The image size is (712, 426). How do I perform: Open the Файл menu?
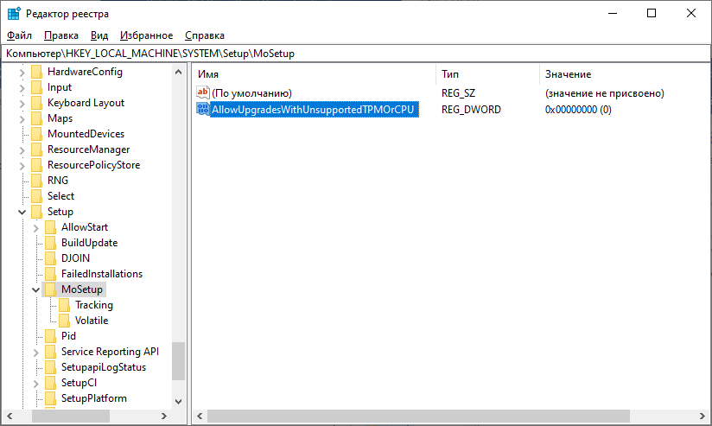click(19, 35)
